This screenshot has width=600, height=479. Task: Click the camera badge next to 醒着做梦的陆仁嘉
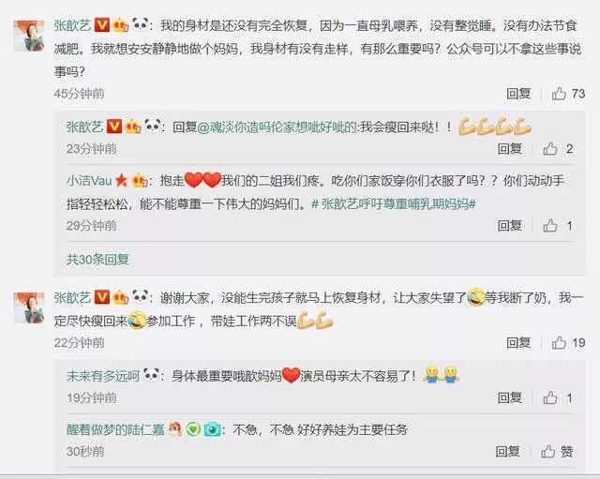click(x=213, y=429)
